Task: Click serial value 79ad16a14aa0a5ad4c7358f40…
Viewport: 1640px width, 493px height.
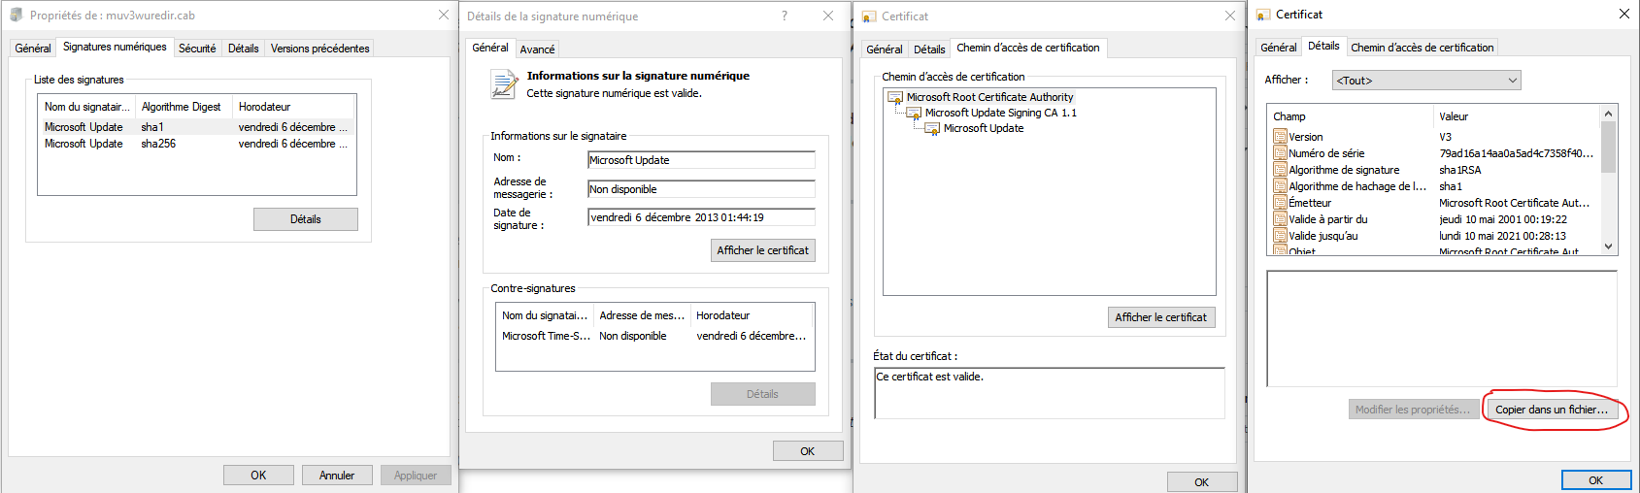Action: [x=1516, y=153]
